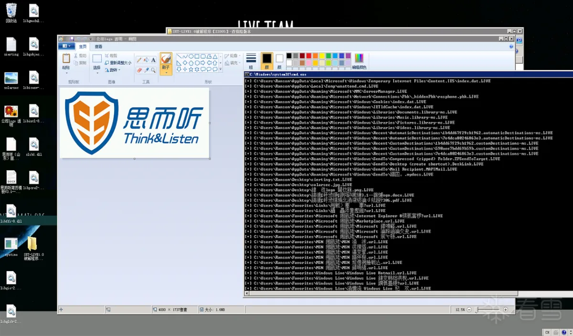The height and width of the screenshot is (336, 573).
Task: Click the Copy (复制) icon
Action: [x=76, y=63]
